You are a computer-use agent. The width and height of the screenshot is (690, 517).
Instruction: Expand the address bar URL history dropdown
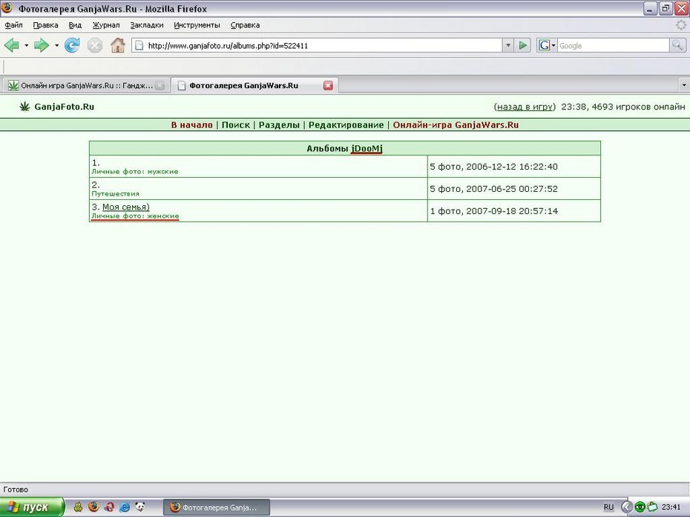[x=507, y=45]
